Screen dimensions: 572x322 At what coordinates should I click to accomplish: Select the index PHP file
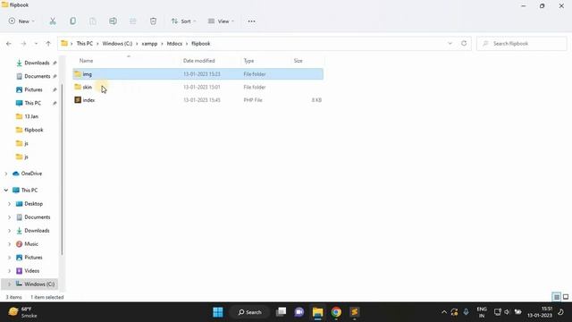click(88, 99)
